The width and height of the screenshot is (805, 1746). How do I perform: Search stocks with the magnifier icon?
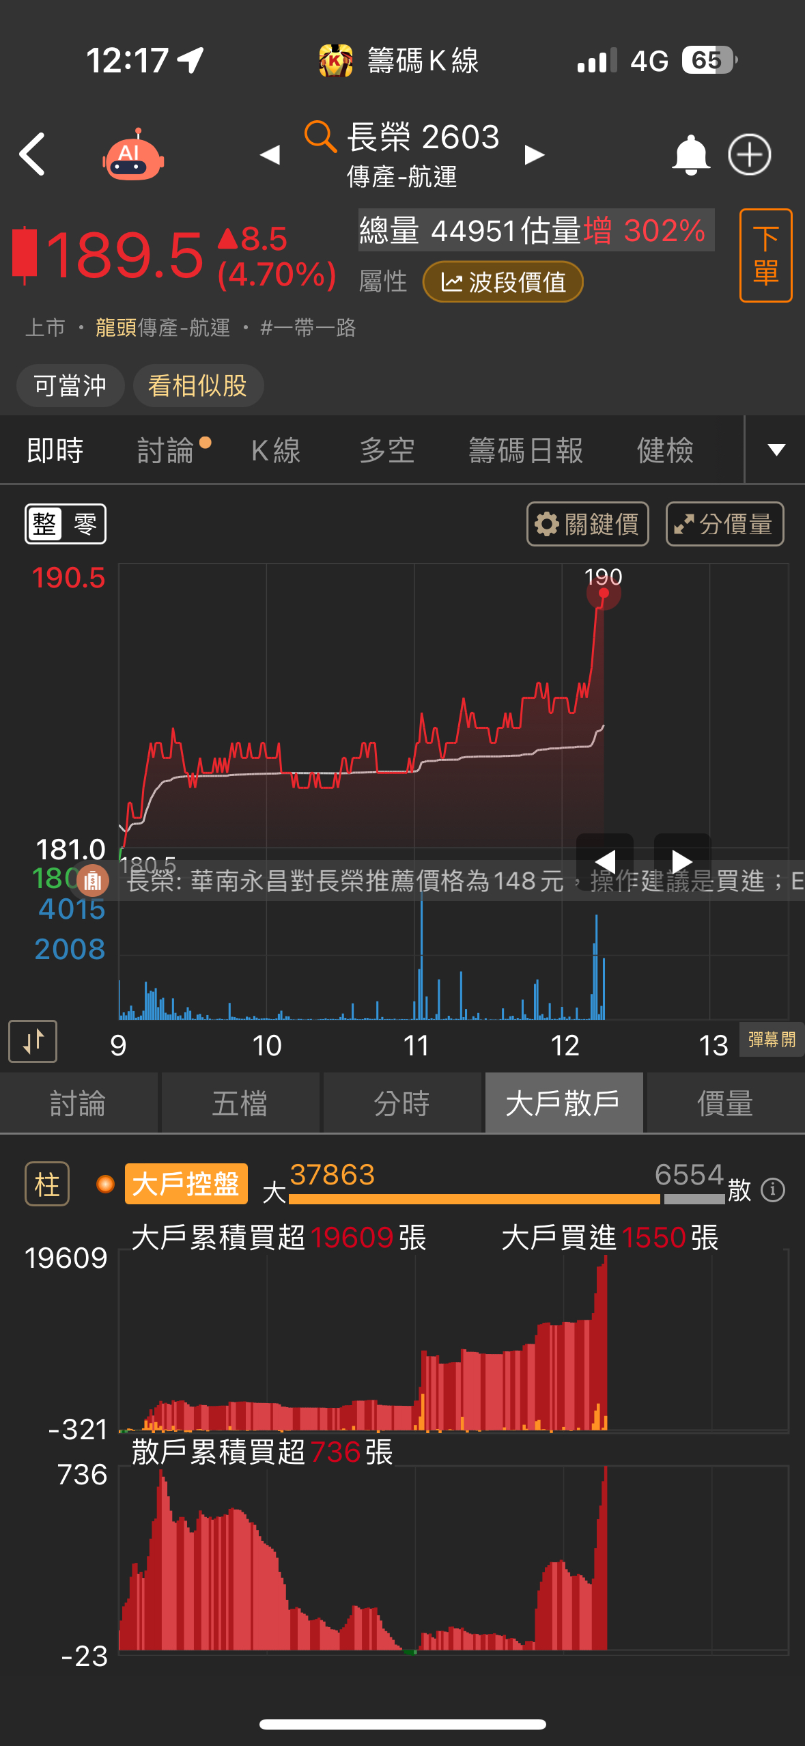pyautogui.click(x=320, y=136)
